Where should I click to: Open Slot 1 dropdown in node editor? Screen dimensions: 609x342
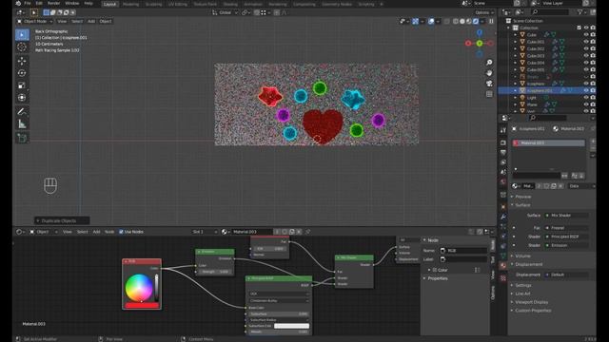click(x=205, y=232)
